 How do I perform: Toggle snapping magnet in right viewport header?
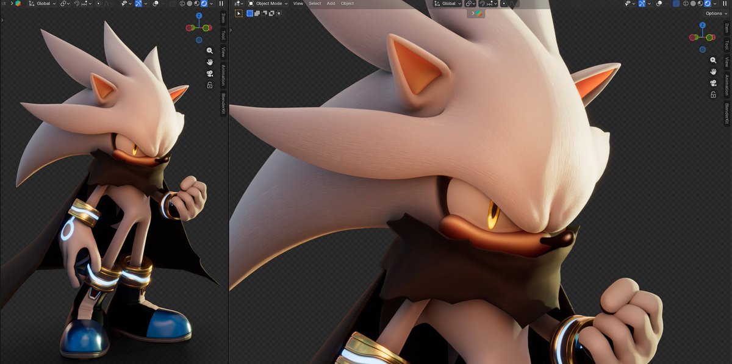point(482,4)
